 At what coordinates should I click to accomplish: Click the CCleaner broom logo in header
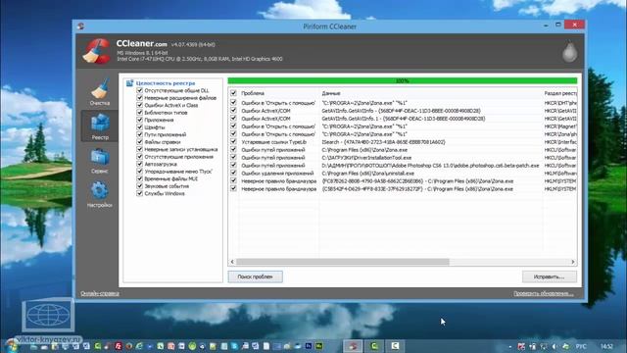pyautogui.click(x=96, y=51)
